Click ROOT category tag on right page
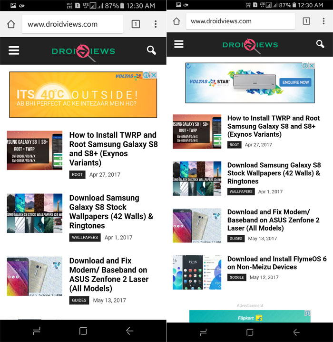 pyautogui.click(x=234, y=145)
